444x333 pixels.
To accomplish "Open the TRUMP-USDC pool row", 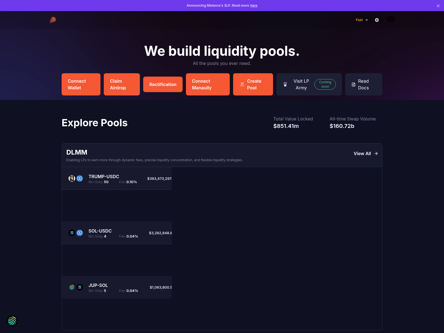I will pos(117,178).
